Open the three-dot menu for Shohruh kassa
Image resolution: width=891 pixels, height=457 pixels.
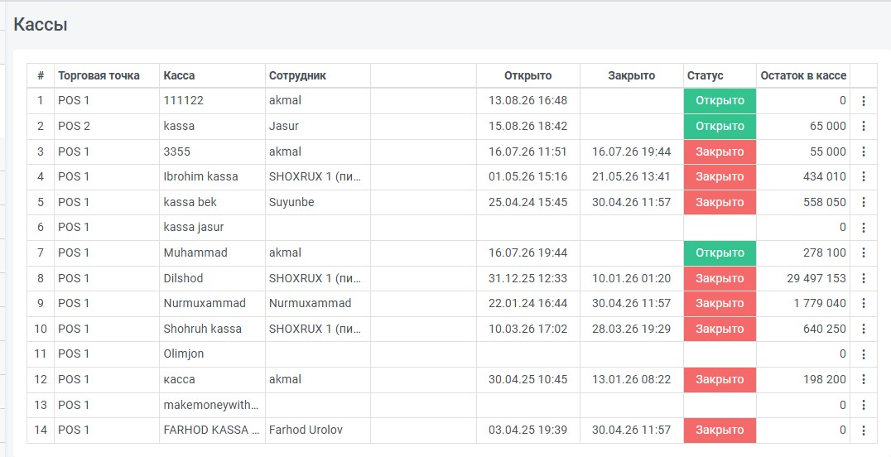tap(863, 330)
